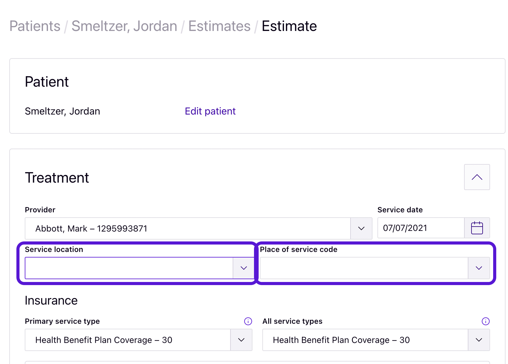The image size is (508, 364).
Task: Open Place of service code dropdown arrow
Action: point(479,268)
